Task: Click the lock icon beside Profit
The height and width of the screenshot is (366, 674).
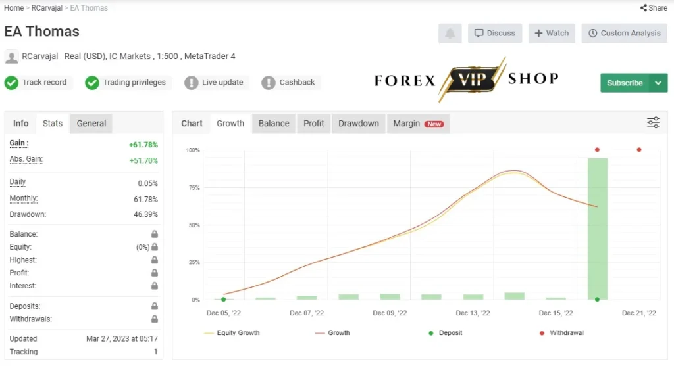Action: (x=154, y=273)
